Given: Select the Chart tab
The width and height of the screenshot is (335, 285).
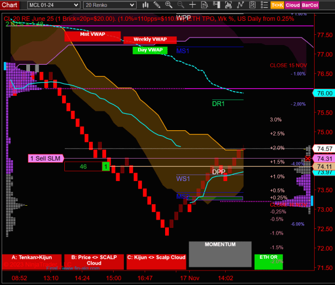Looking at the screenshot, I should pyautogui.click(x=10, y=5).
